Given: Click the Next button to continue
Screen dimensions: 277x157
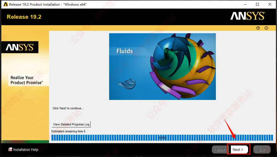Looking at the screenshot, I should click(239, 149).
